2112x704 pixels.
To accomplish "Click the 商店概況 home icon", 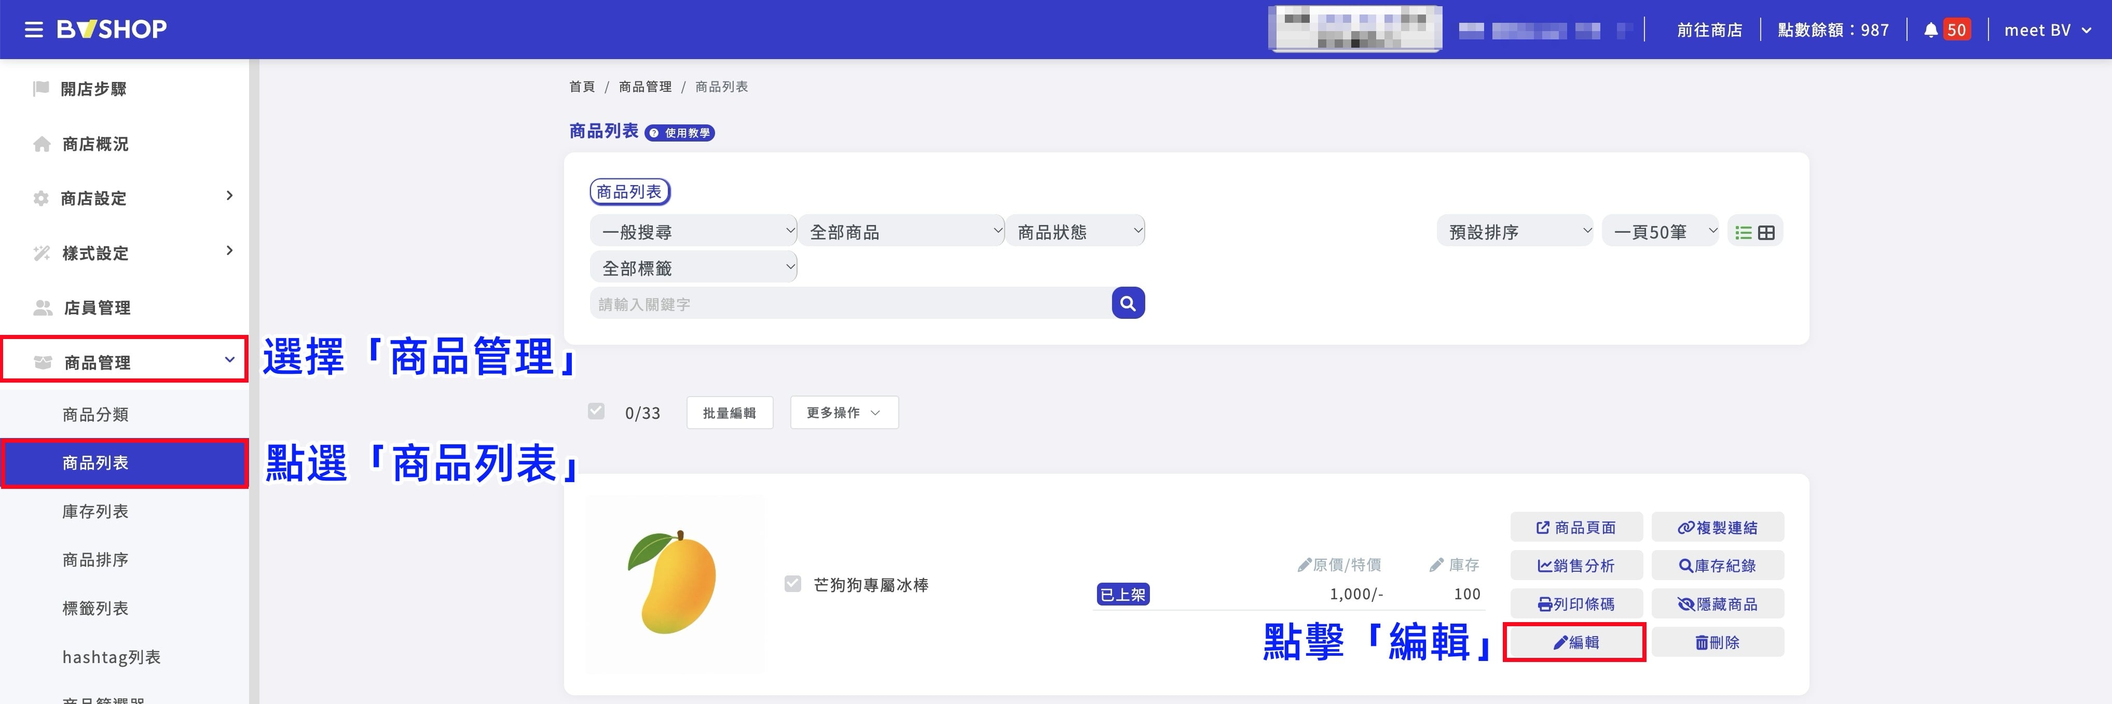I will (x=42, y=144).
